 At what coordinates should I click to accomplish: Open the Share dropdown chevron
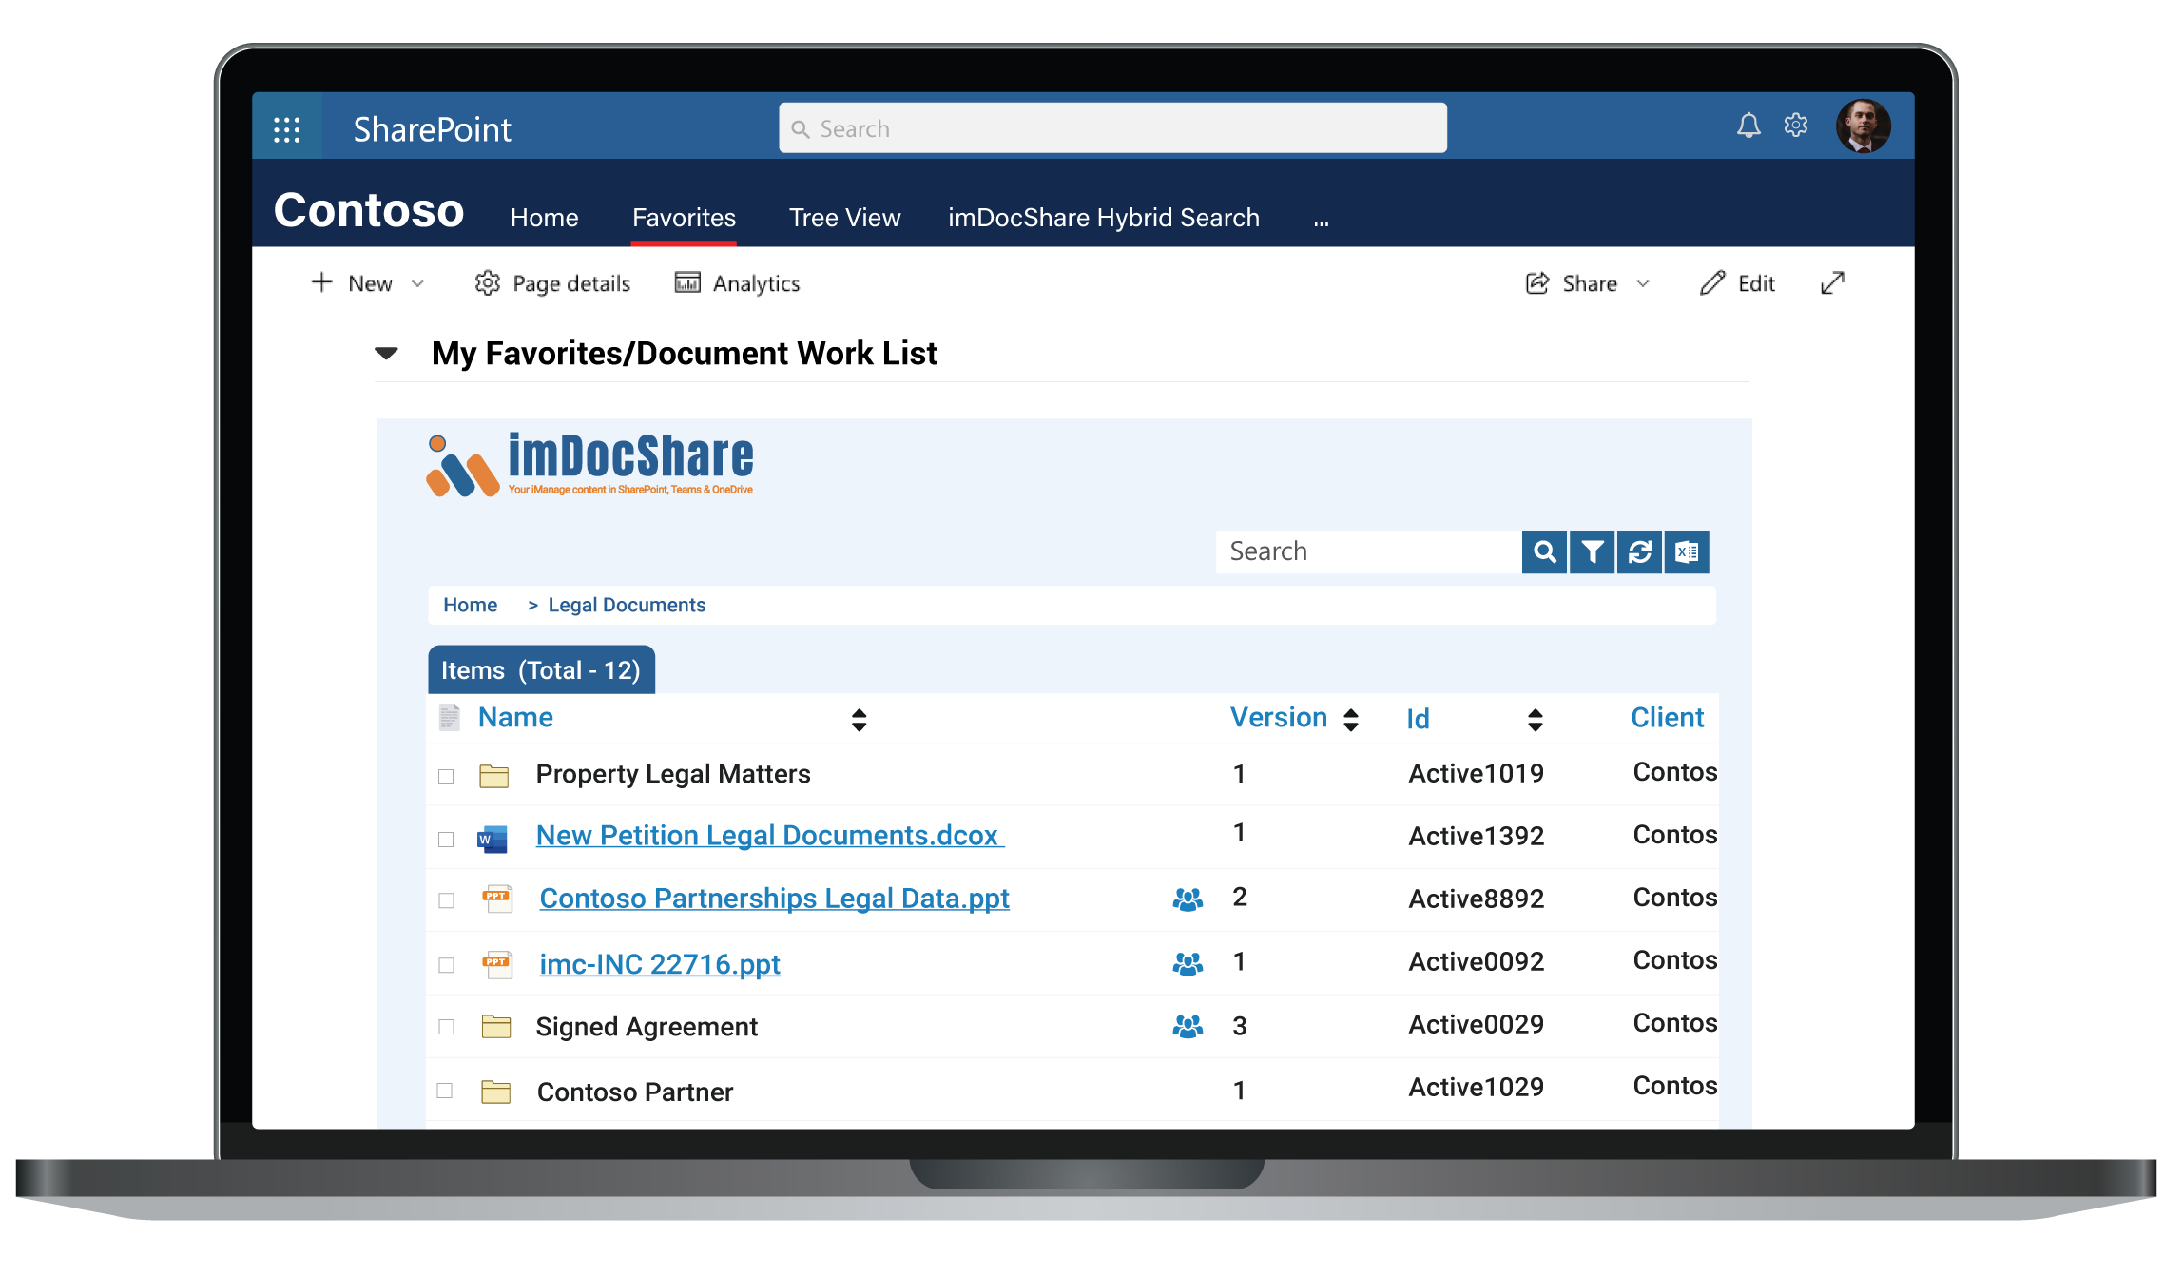[1643, 283]
